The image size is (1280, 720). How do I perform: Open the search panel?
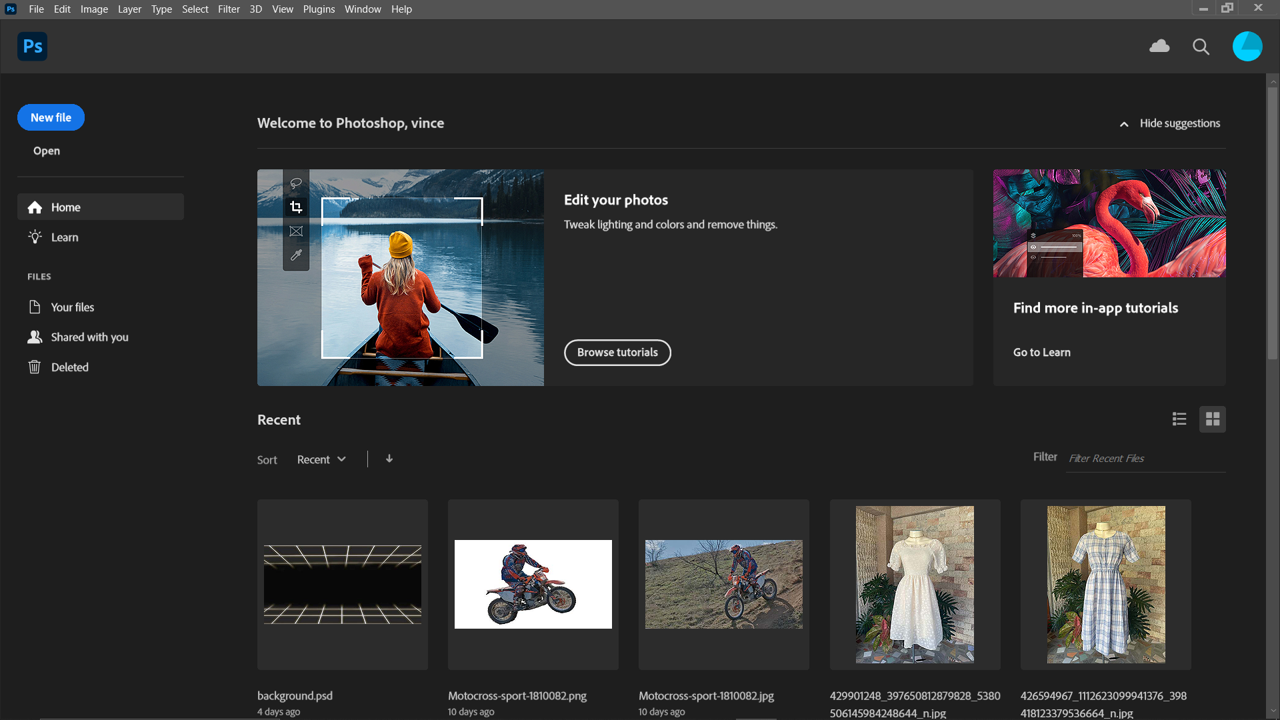pyautogui.click(x=1201, y=47)
